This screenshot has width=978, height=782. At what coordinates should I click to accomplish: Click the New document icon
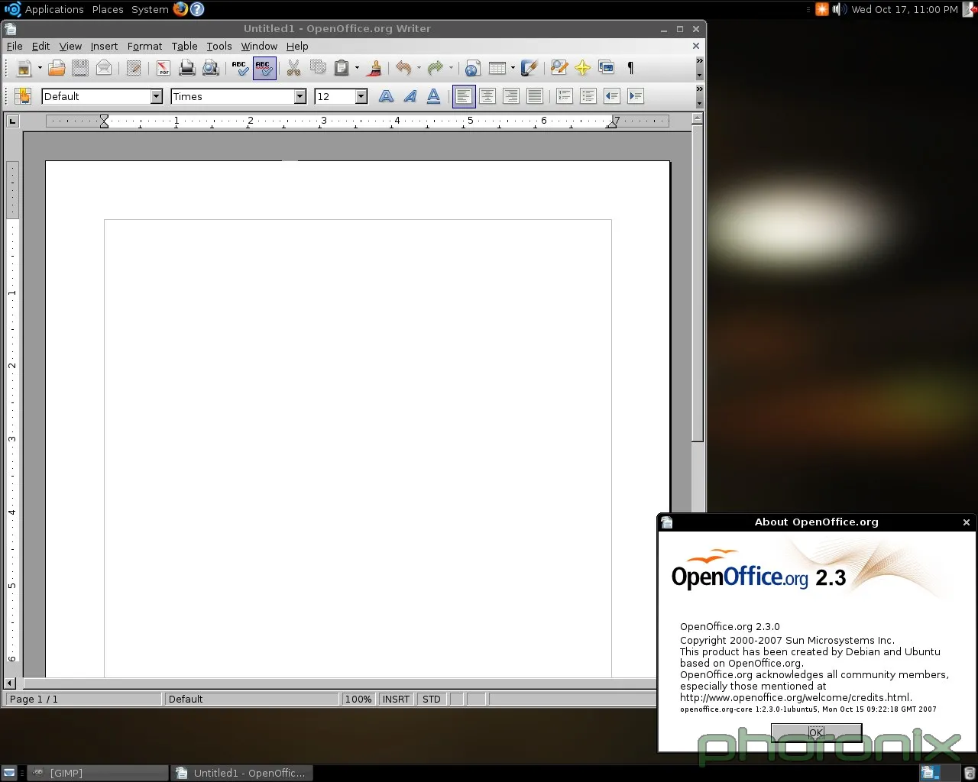pos(24,68)
